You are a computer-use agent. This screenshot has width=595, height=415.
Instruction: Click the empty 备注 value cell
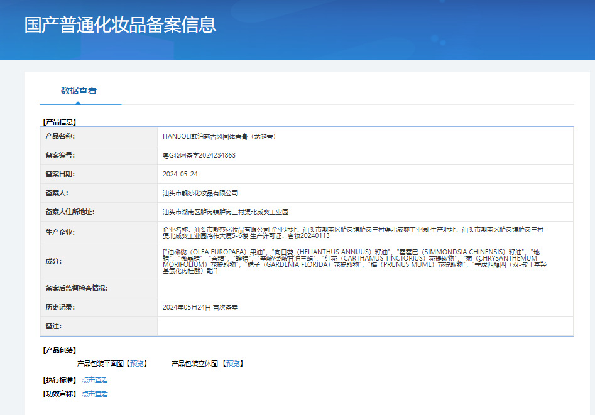[364, 326]
